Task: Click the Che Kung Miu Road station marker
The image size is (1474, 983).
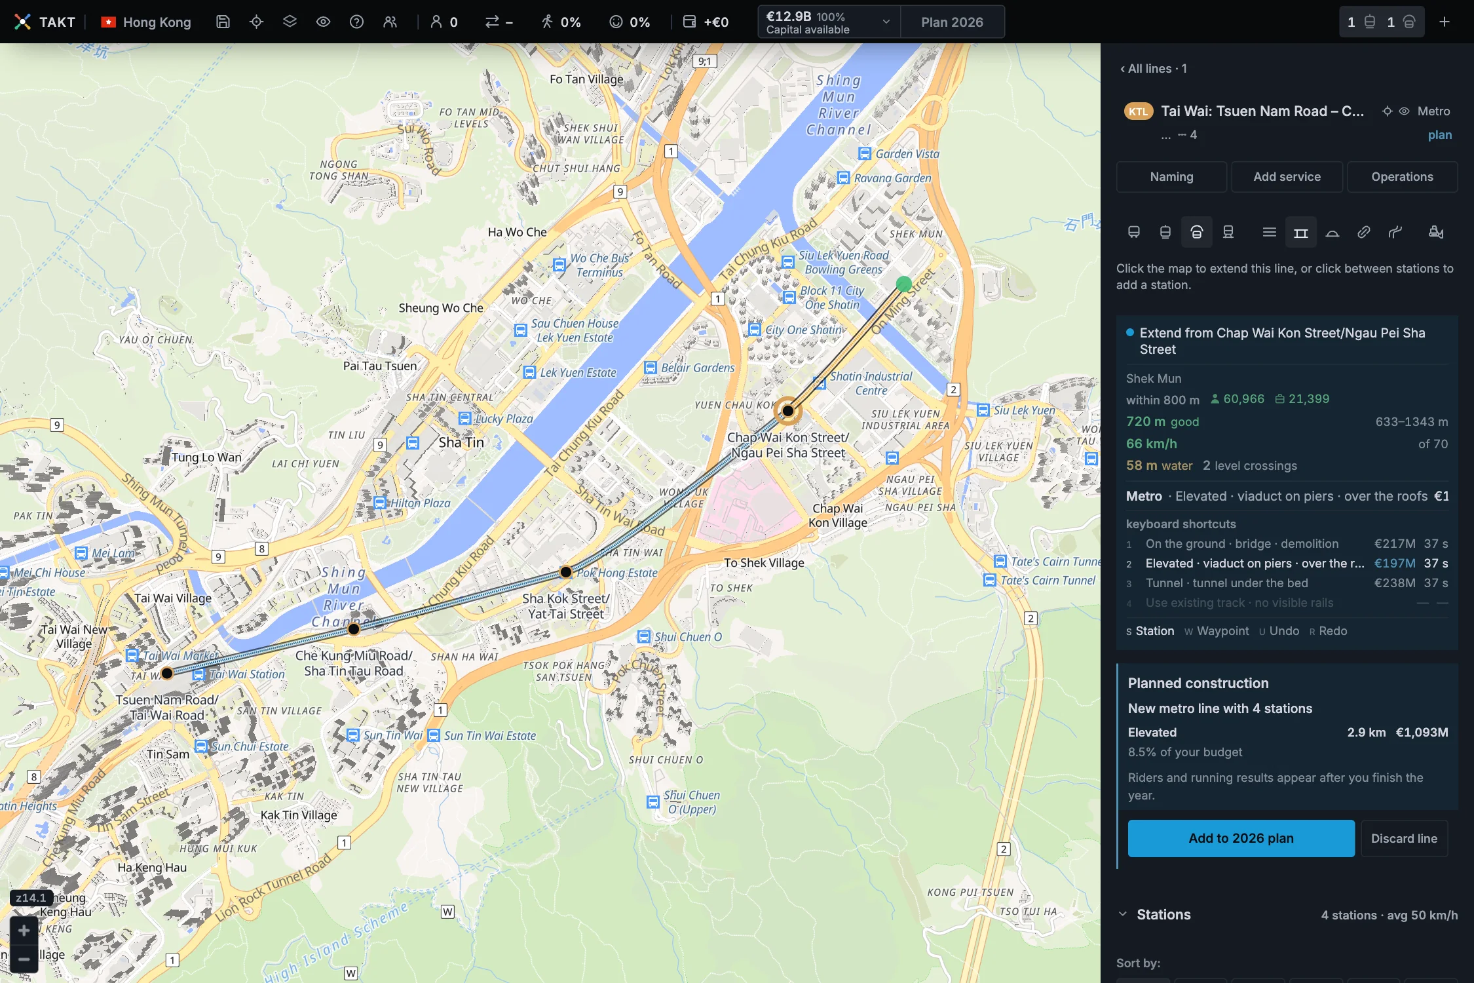Action: [354, 629]
